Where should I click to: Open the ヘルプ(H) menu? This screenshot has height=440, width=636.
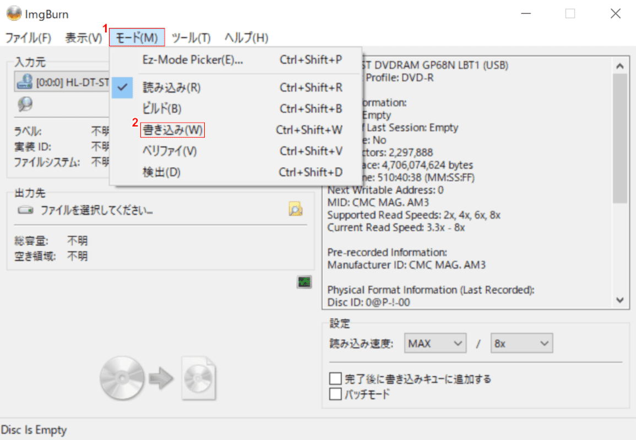click(x=247, y=38)
